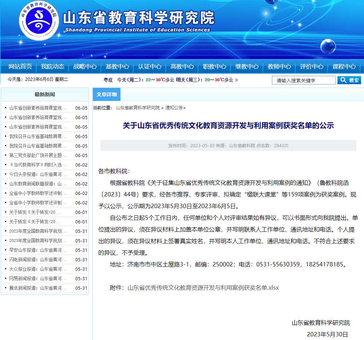Click today's date text 2023年6月6日 星期二

47,79
